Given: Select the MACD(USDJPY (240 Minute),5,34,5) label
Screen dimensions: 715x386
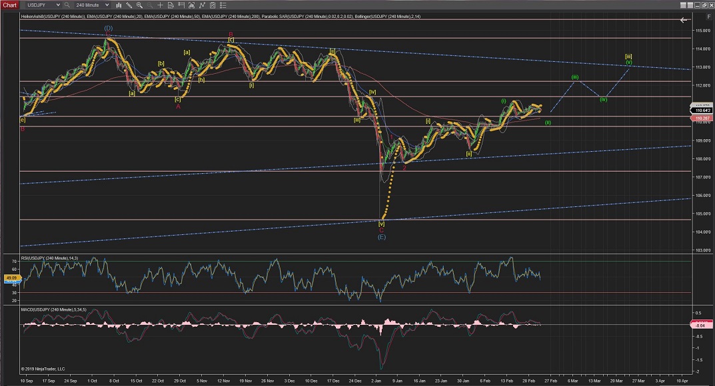Looking at the screenshot, I should (x=53, y=309).
